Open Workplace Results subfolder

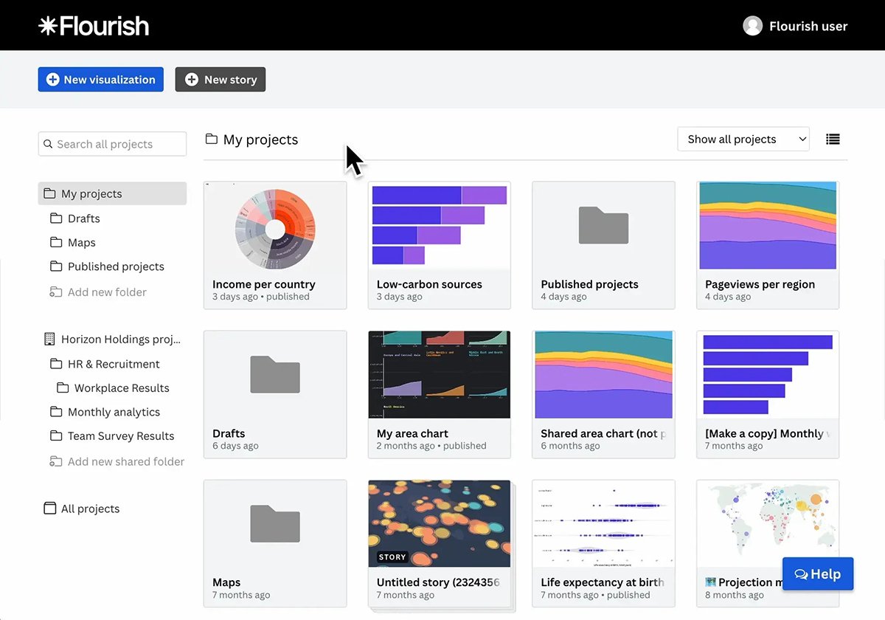tap(121, 388)
